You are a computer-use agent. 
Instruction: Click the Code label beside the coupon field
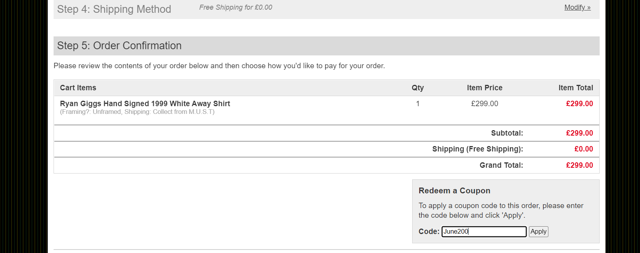[428, 232]
